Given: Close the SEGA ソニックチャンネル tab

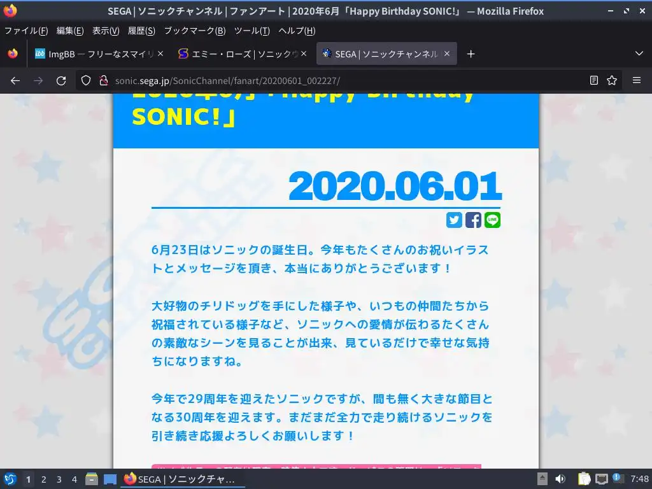Looking at the screenshot, I should point(447,53).
